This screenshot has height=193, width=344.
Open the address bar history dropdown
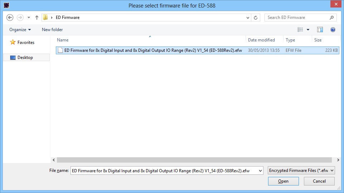click(248, 18)
